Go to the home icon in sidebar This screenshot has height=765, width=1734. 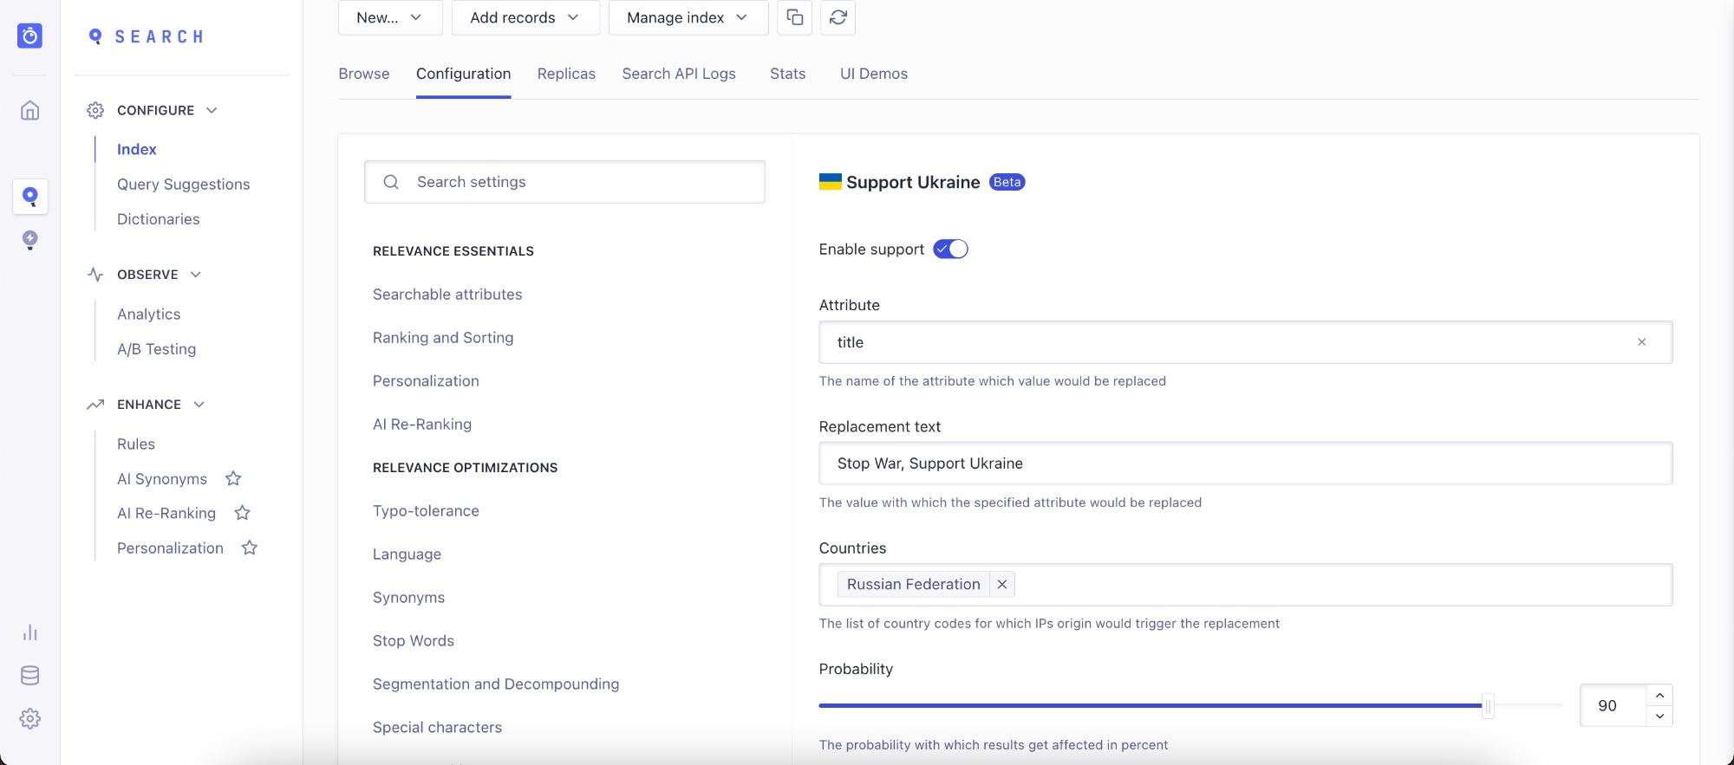(x=29, y=110)
